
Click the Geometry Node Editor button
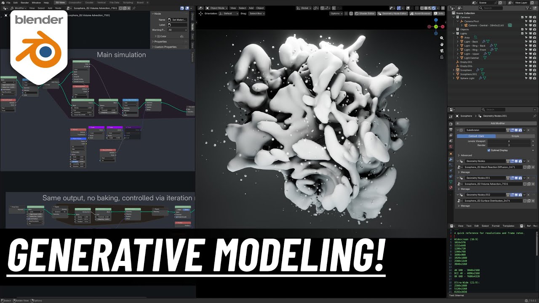[x=393, y=13]
